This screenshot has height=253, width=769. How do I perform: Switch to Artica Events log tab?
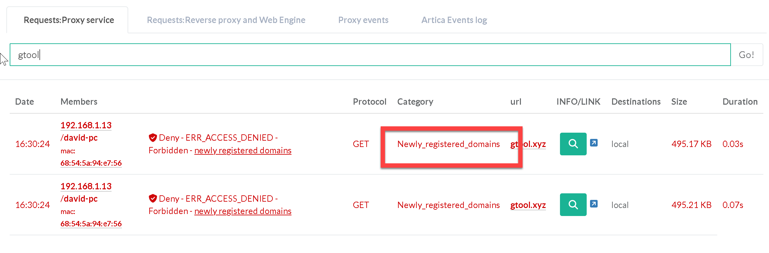pyautogui.click(x=454, y=20)
